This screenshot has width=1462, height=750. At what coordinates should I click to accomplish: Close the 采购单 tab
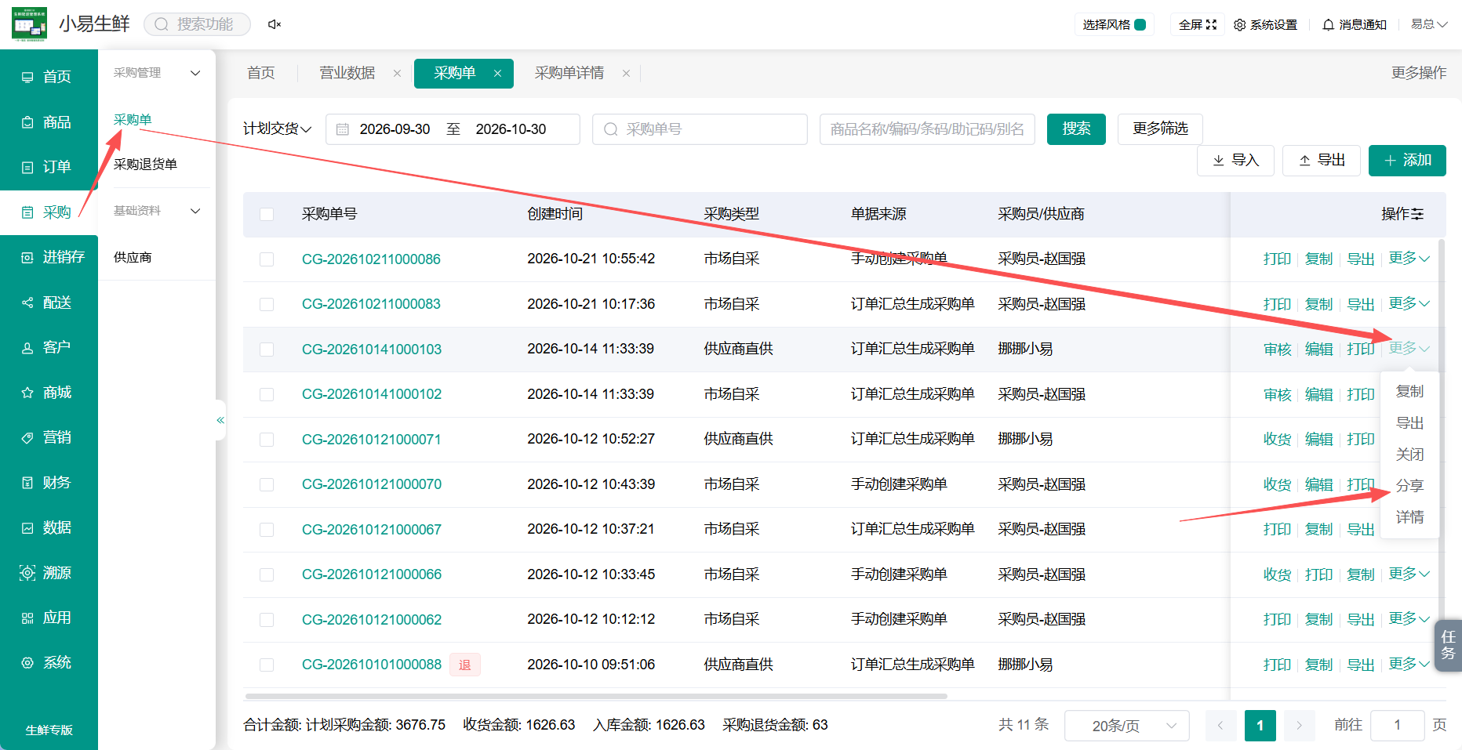pos(497,74)
